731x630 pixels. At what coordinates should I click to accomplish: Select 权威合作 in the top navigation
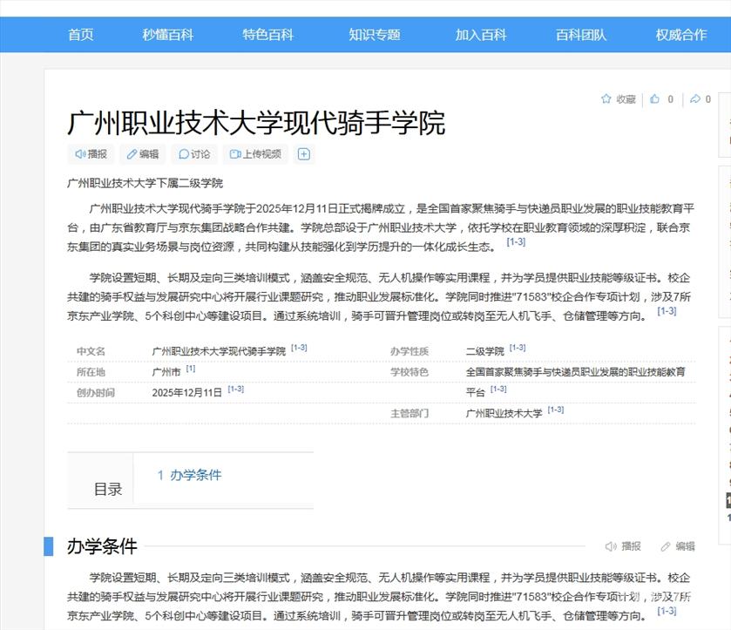pyautogui.click(x=681, y=35)
